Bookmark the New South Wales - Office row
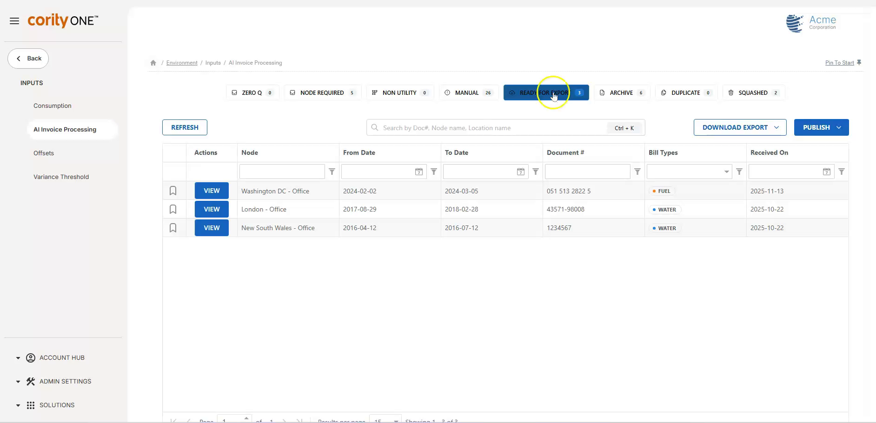The height and width of the screenshot is (423, 876). pyautogui.click(x=173, y=228)
